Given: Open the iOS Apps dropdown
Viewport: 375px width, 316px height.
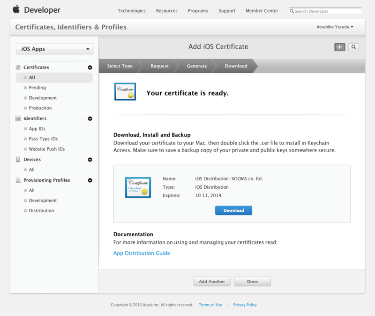Looking at the screenshot, I should [x=54, y=49].
